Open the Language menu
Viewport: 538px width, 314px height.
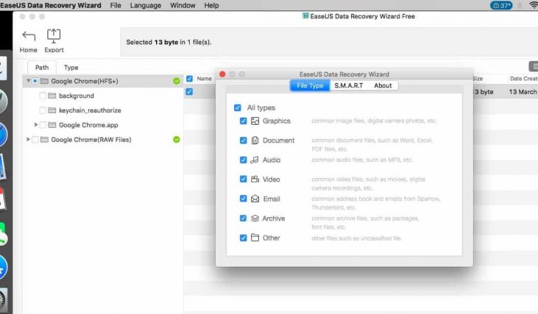pyautogui.click(x=145, y=5)
